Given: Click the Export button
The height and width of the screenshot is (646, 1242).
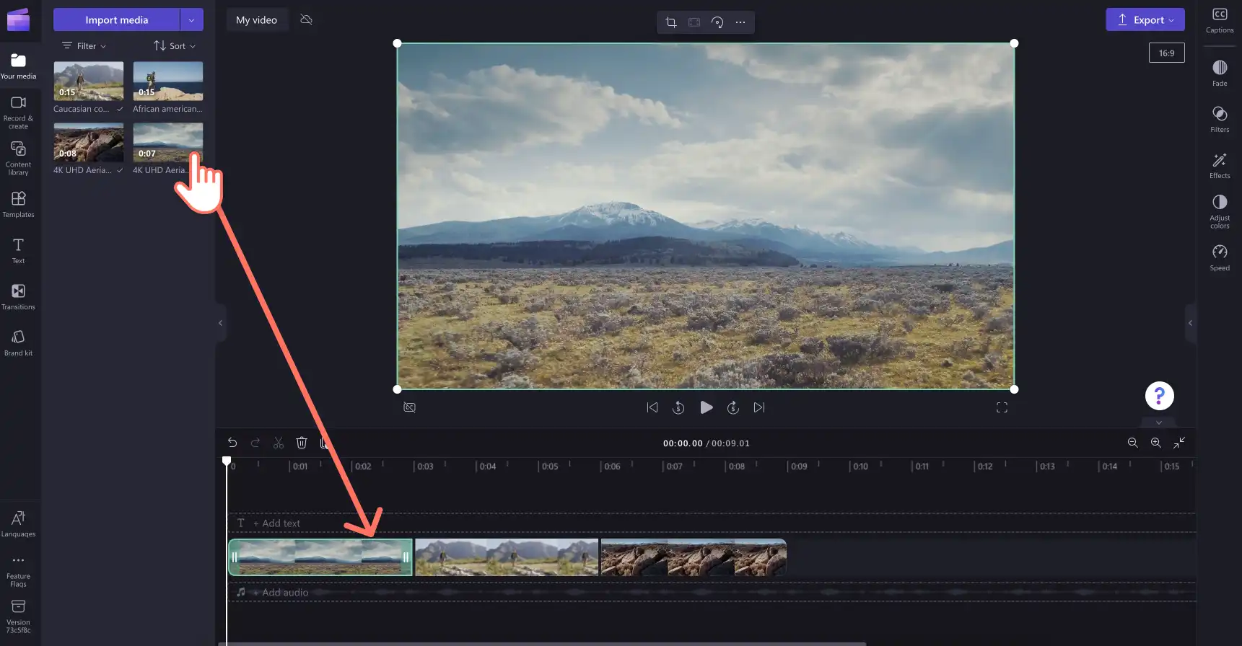Looking at the screenshot, I should coord(1145,19).
